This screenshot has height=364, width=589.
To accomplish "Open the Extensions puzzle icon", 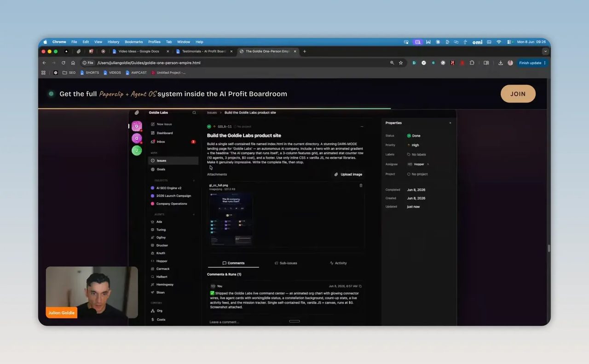I will click(x=472, y=63).
